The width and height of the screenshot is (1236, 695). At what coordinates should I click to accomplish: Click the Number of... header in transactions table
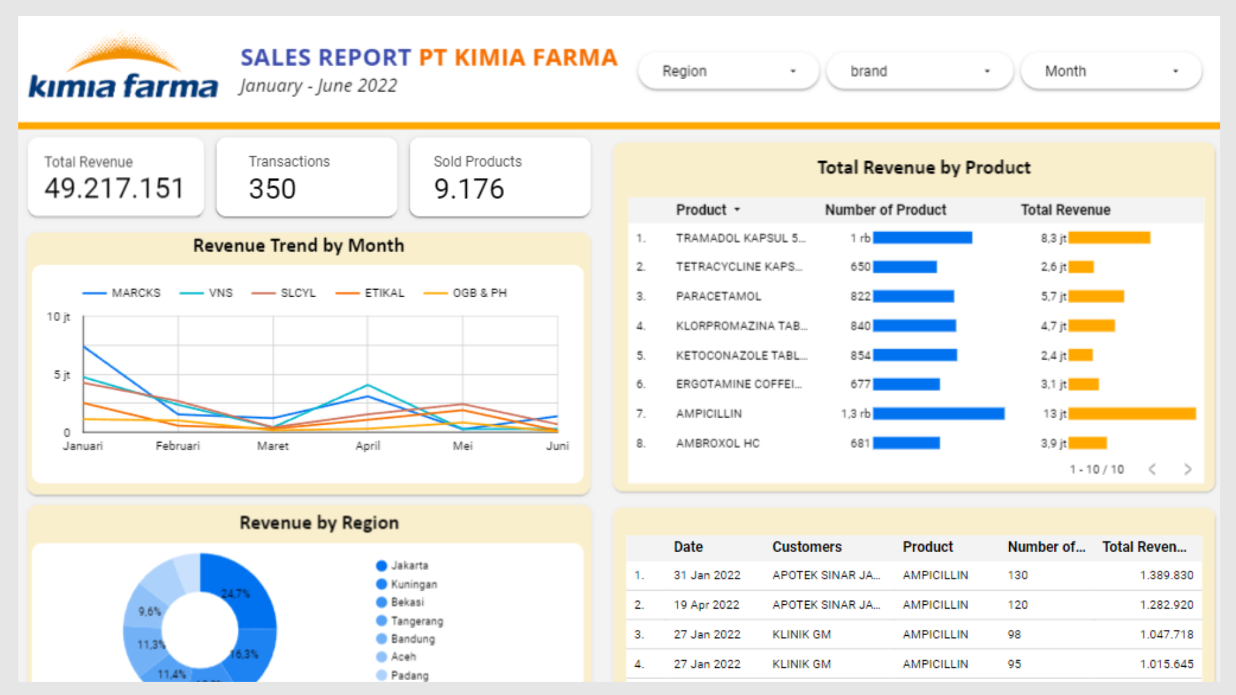point(1046,547)
